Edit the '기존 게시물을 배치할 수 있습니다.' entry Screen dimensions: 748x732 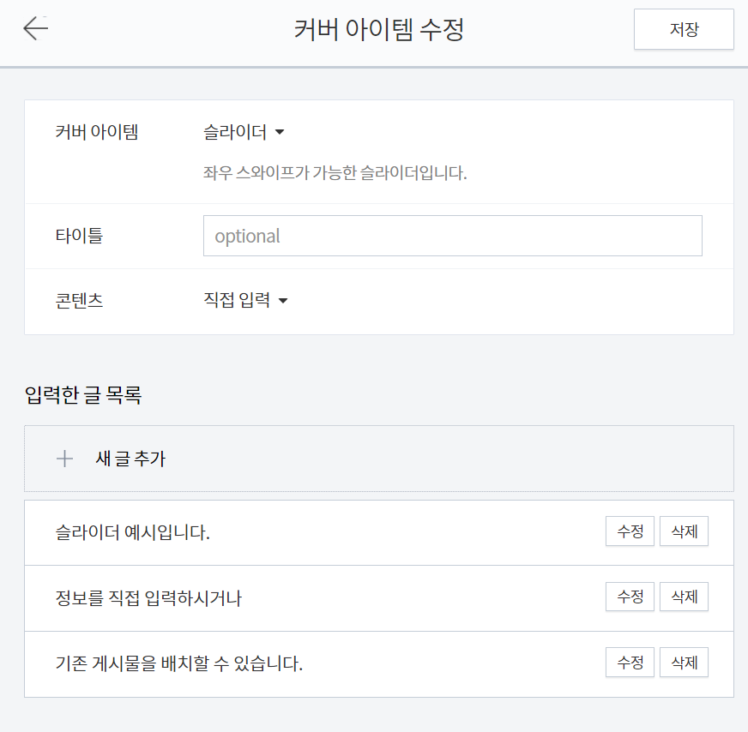coord(630,662)
